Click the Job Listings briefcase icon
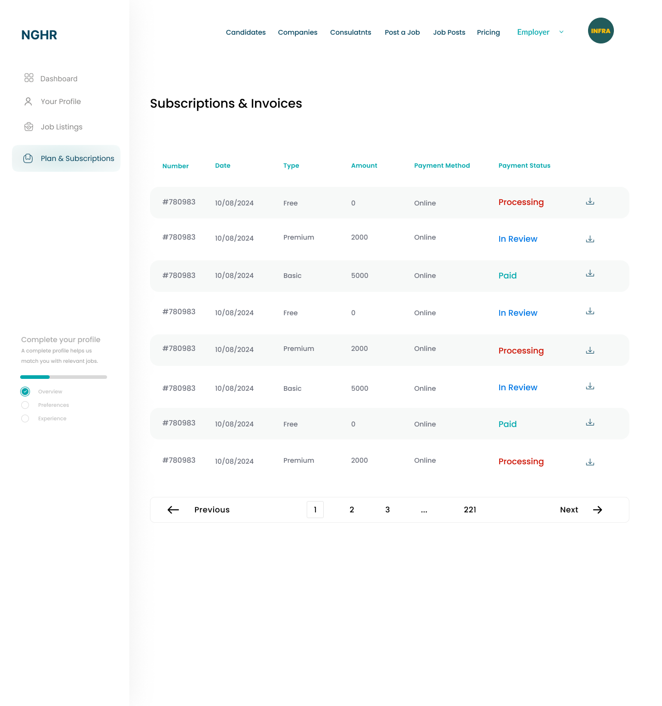The width and height of the screenshot is (662, 706). click(29, 127)
